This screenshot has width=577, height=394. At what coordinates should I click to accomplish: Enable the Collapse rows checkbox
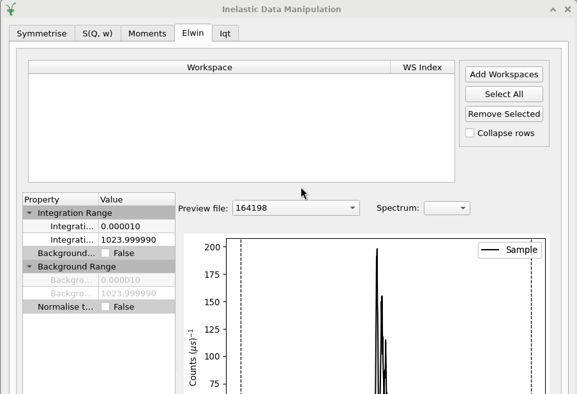pos(470,133)
